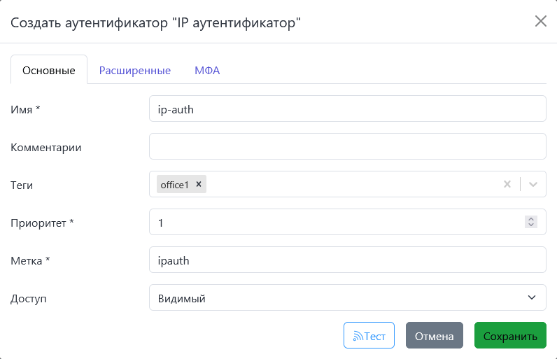557x359 pixels.
Task: Click the Приоритет number field
Action: tap(336, 222)
